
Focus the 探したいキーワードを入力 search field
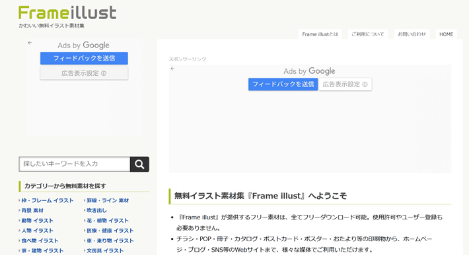tap(75, 164)
